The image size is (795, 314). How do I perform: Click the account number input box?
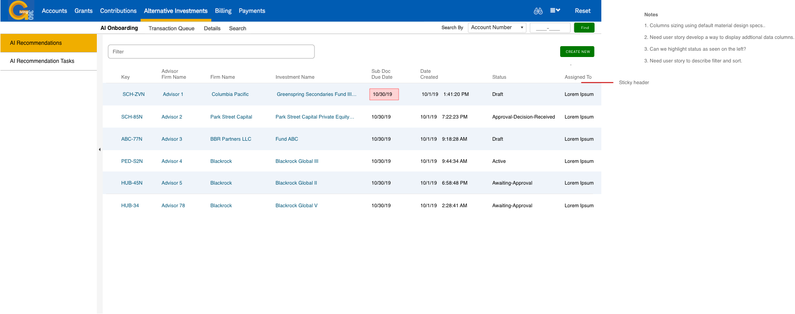pos(549,28)
